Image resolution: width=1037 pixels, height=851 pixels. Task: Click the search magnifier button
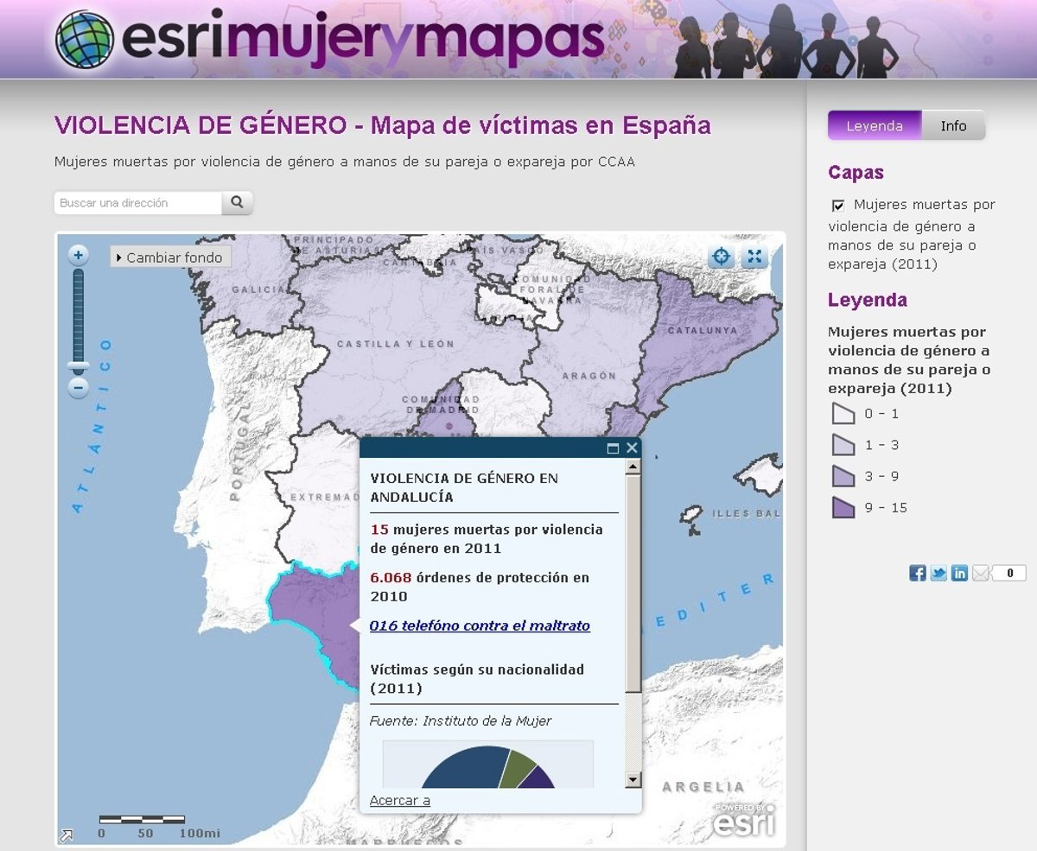click(x=237, y=203)
